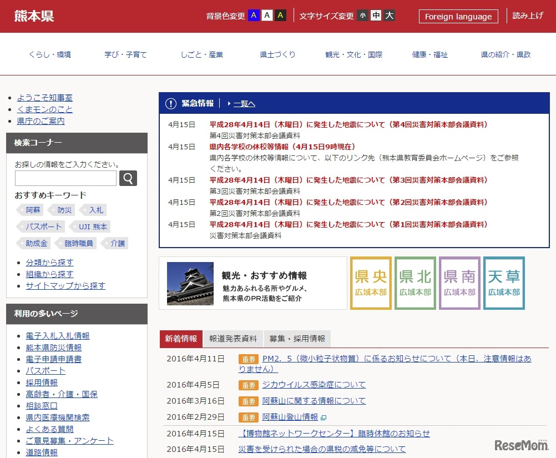Image resolution: width=556 pixels, height=458 pixels.
Task: Switch to the 募集・採用情報 tab
Action: pyautogui.click(x=297, y=339)
